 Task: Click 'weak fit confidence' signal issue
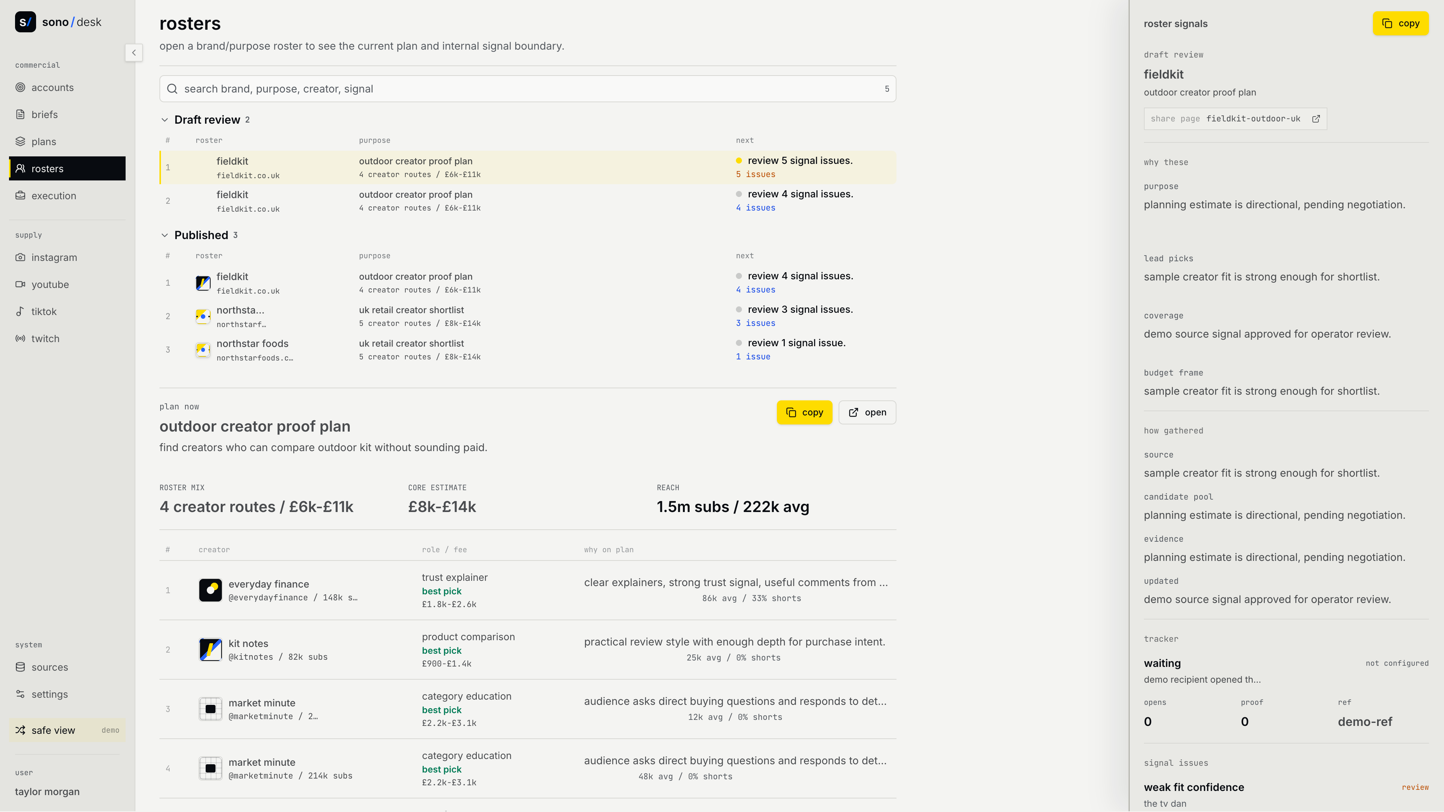point(1194,787)
